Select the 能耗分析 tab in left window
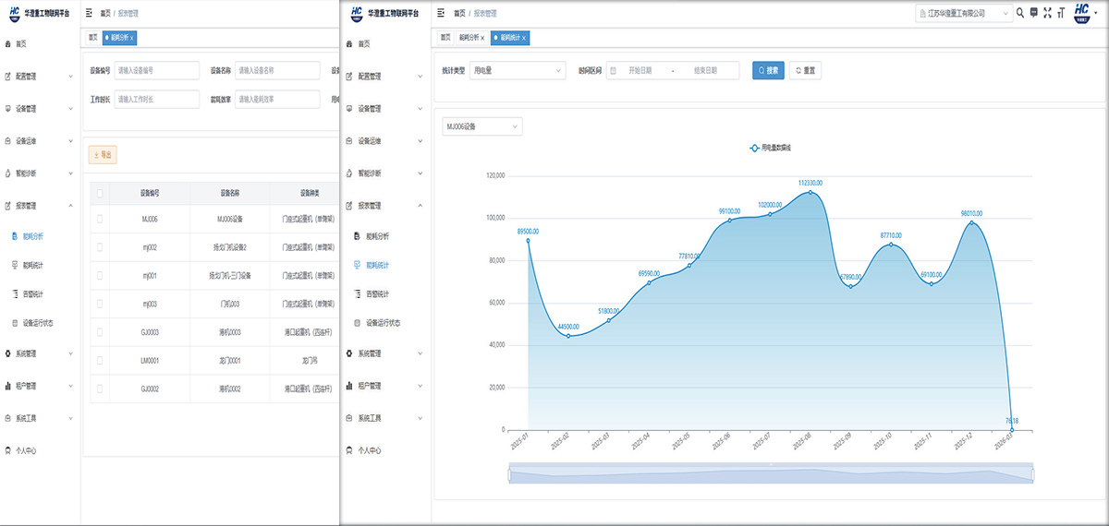Screen dimensions: 1109x526 119,38
